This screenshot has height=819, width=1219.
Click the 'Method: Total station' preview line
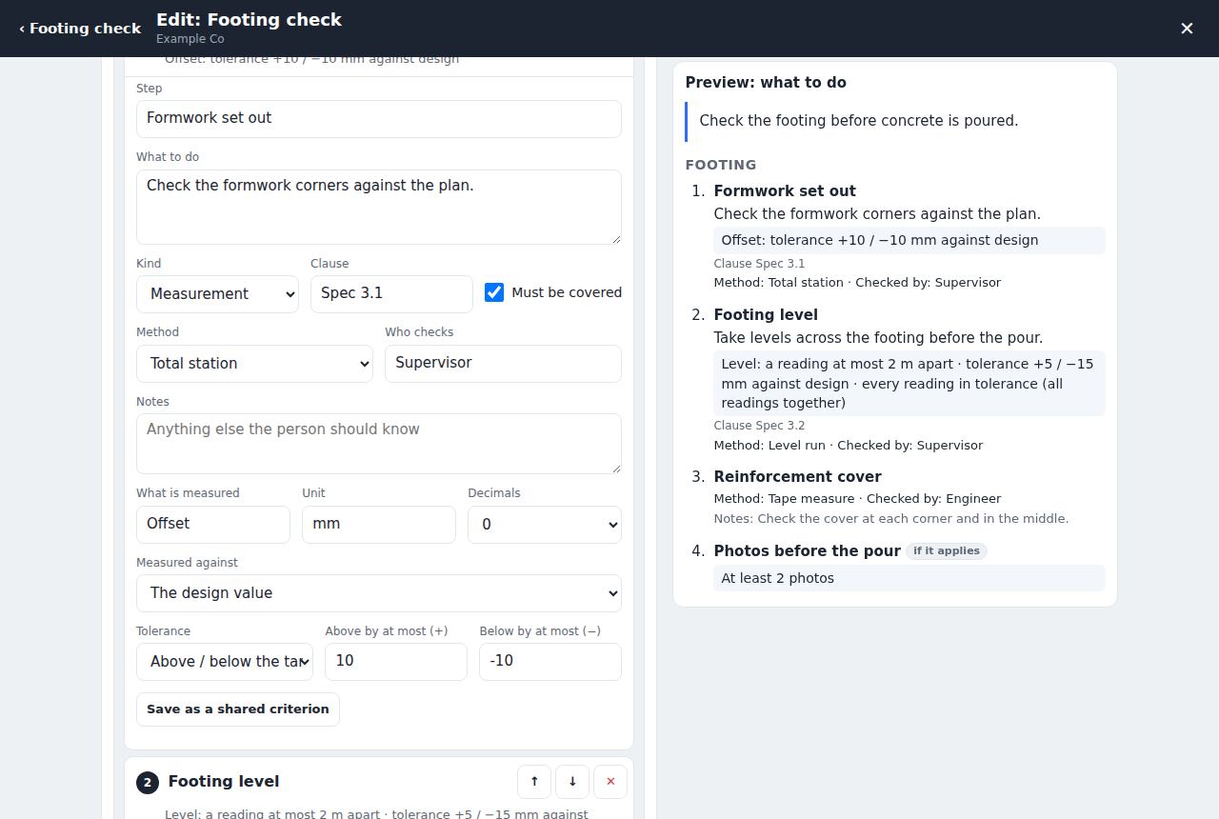point(857,283)
